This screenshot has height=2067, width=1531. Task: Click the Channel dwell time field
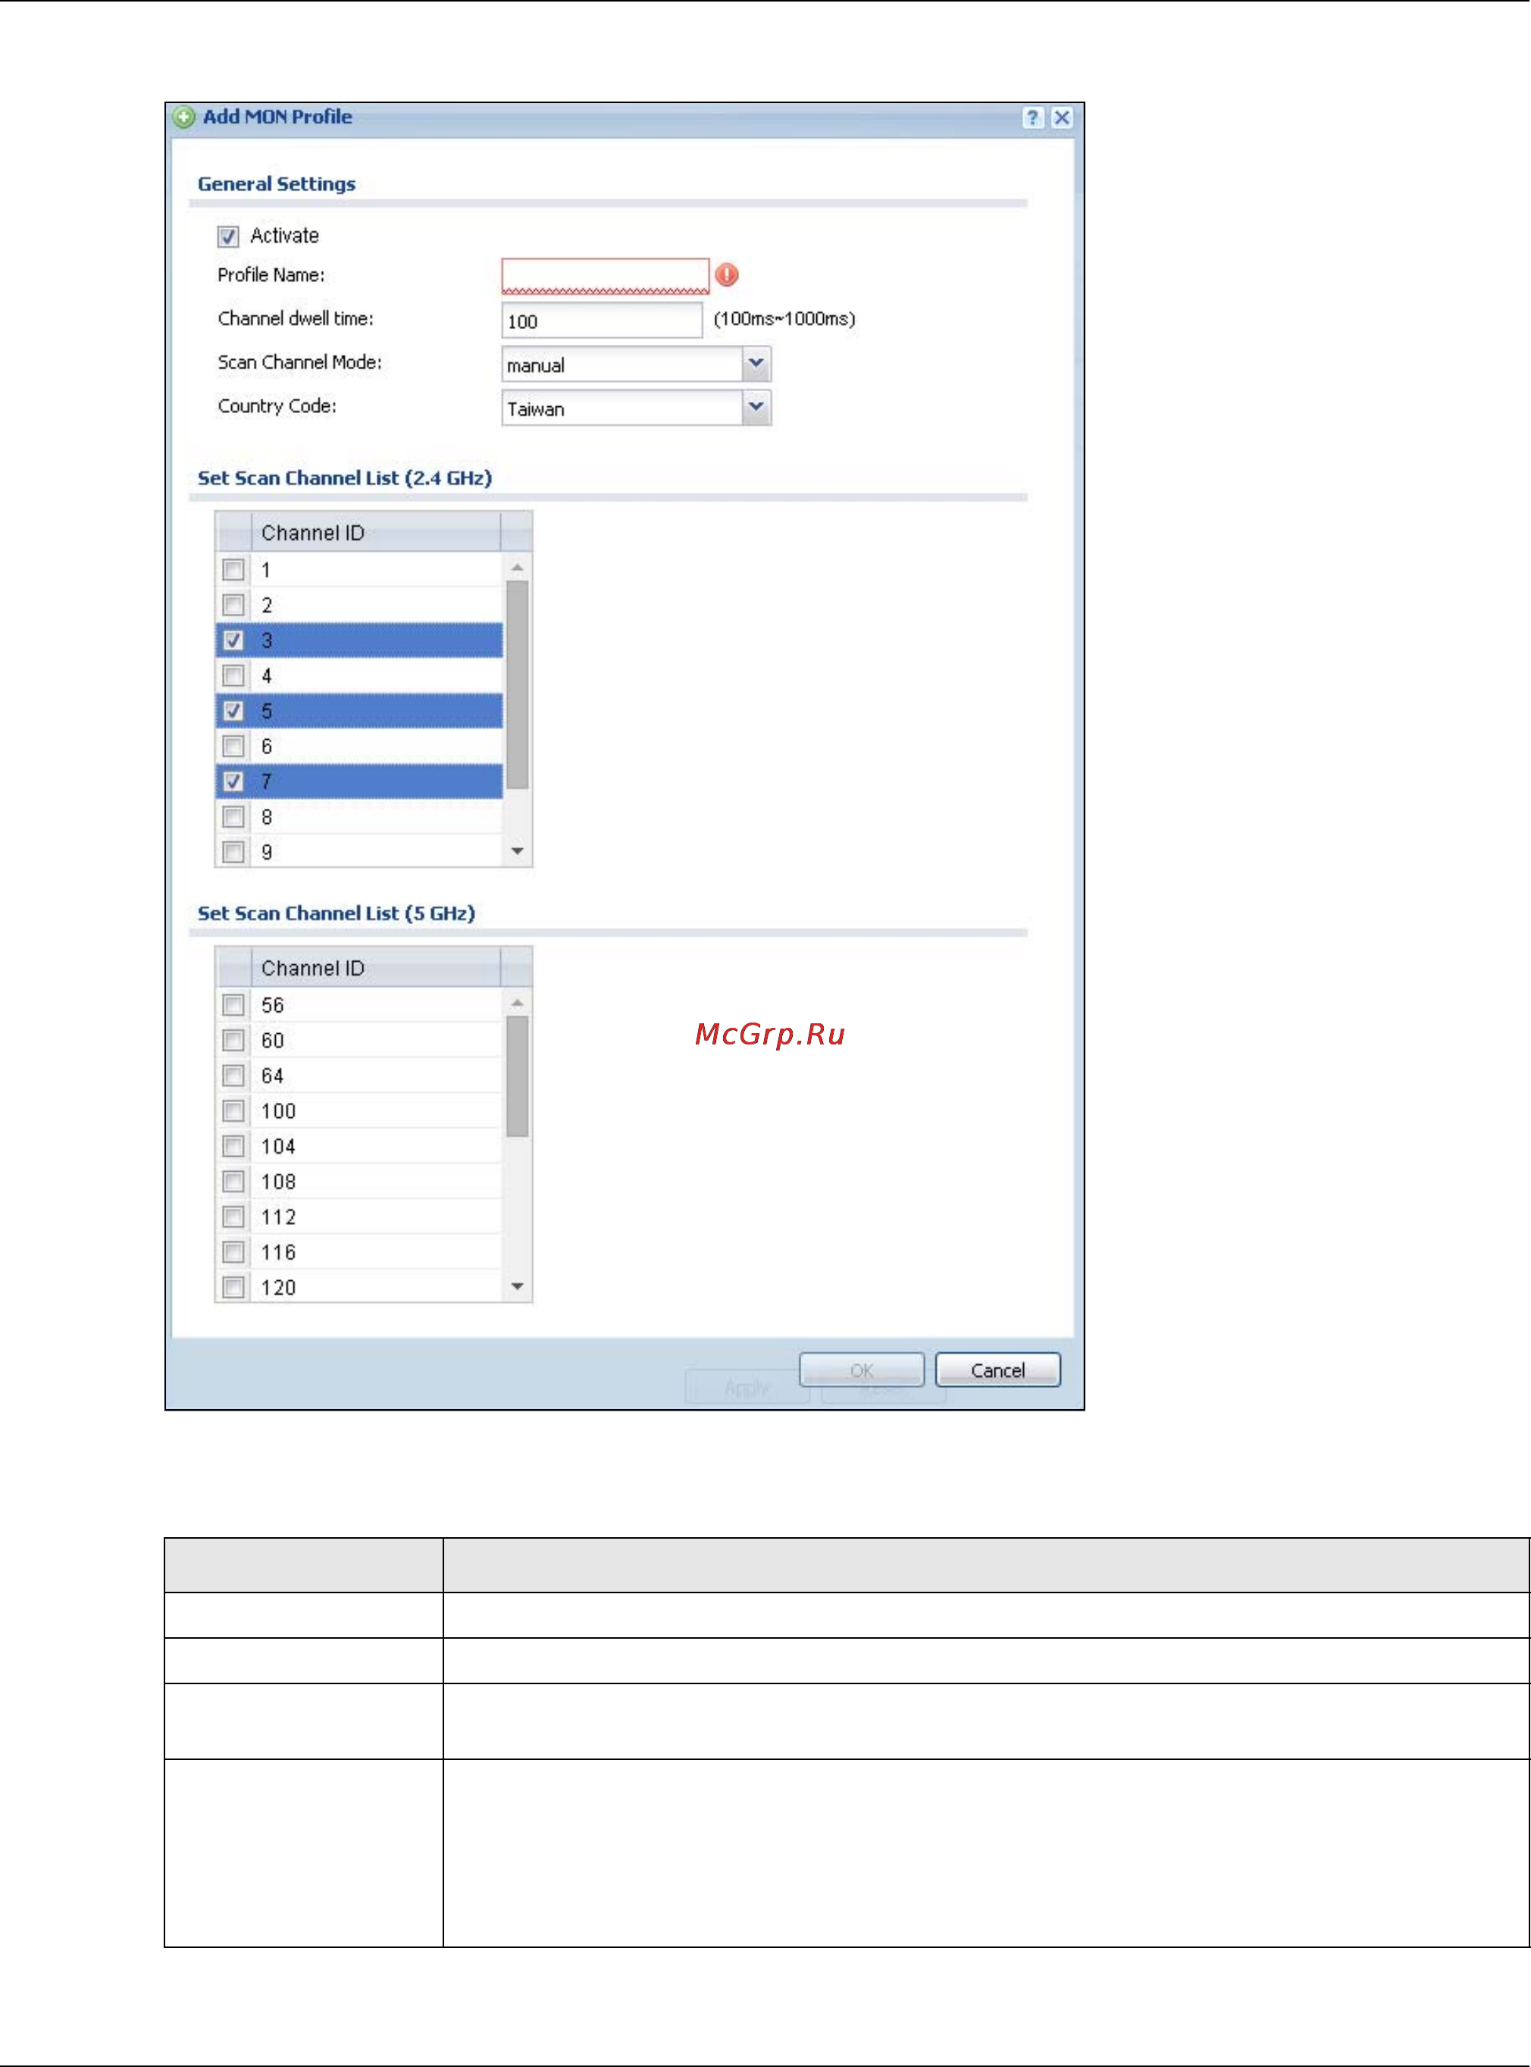[602, 321]
